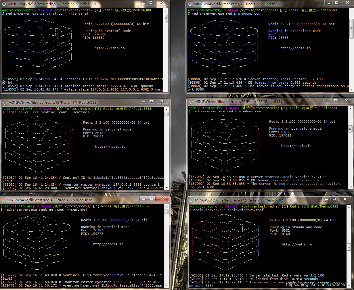
Task: Click http://redis.io in the Port 26380 window
Action: (x=110, y=48)
